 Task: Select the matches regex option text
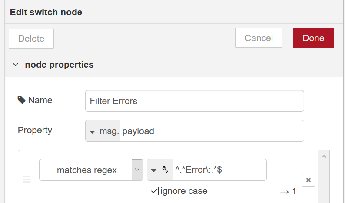tap(87, 170)
